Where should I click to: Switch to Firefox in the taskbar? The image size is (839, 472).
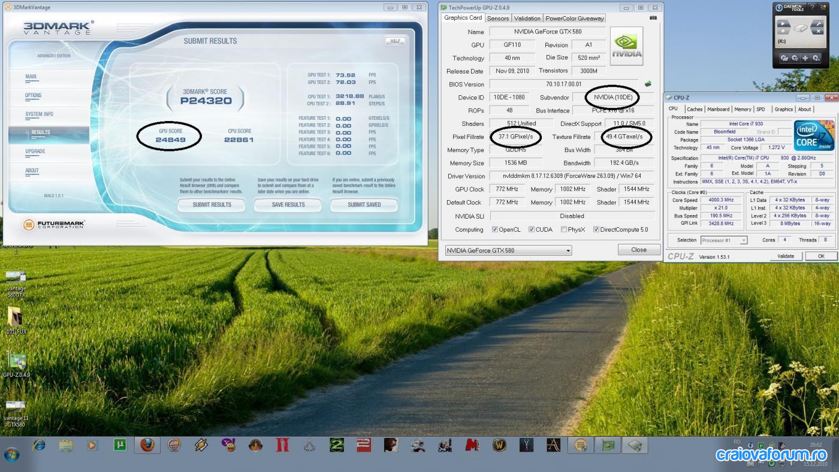coord(147,445)
